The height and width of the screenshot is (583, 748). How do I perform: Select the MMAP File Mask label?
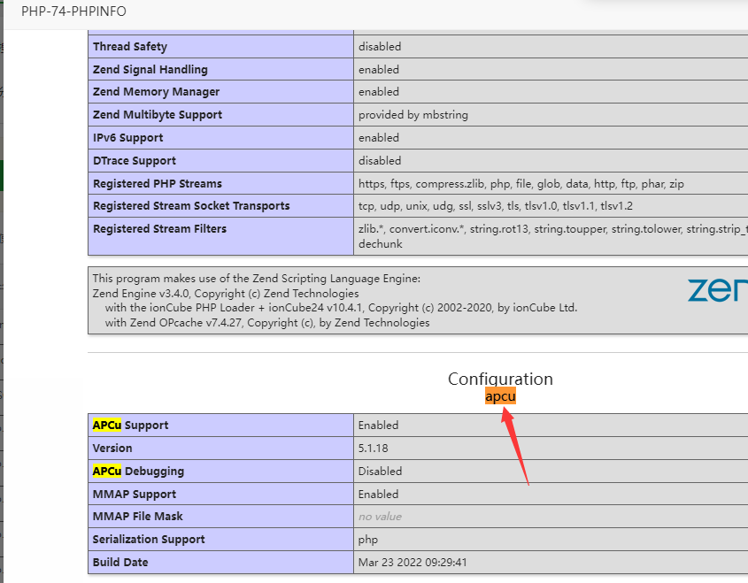[x=137, y=517]
